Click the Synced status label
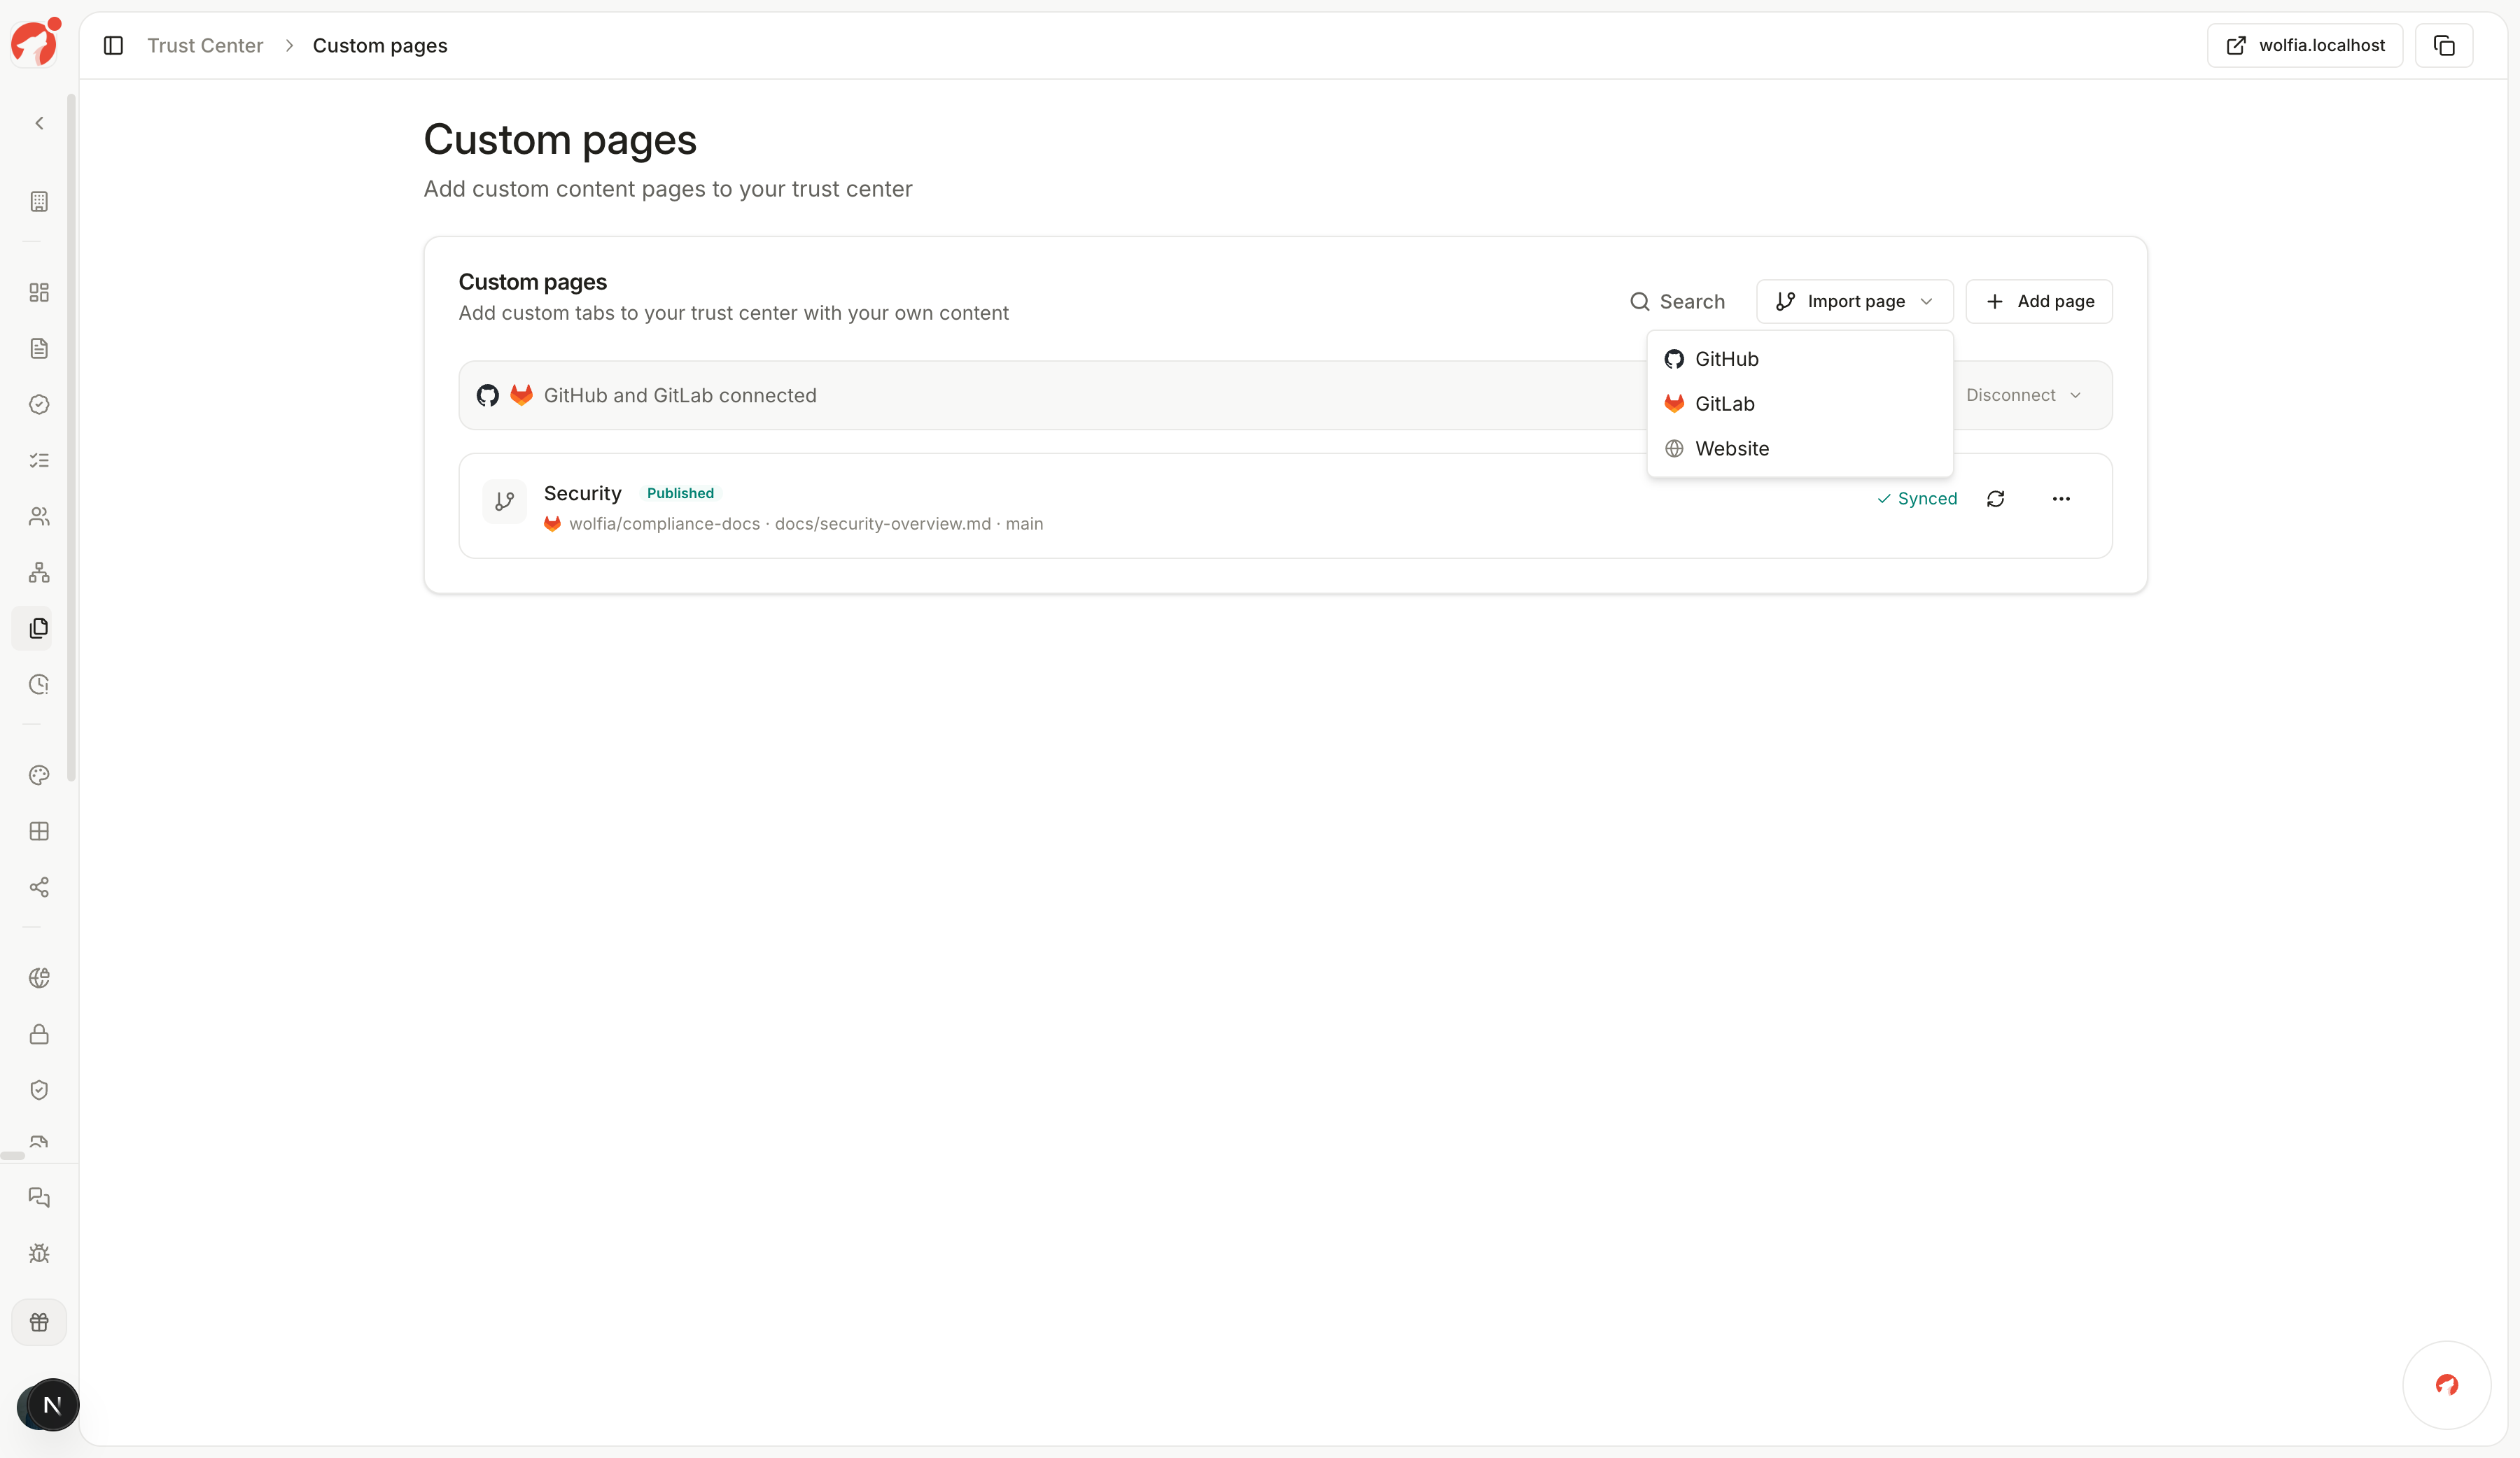The height and width of the screenshot is (1458, 2520). tap(1917, 499)
